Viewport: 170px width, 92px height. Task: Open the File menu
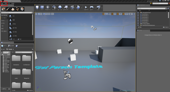(x=2, y=3)
